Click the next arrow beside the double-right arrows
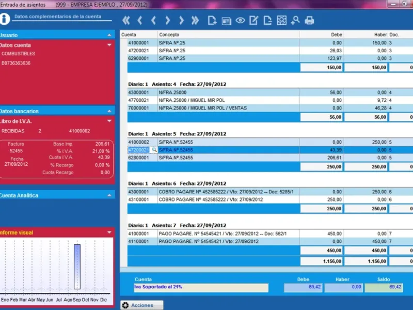Image resolution: width=413 pixels, height=310 pixels. pyautogui.click(x=181, y=20)
